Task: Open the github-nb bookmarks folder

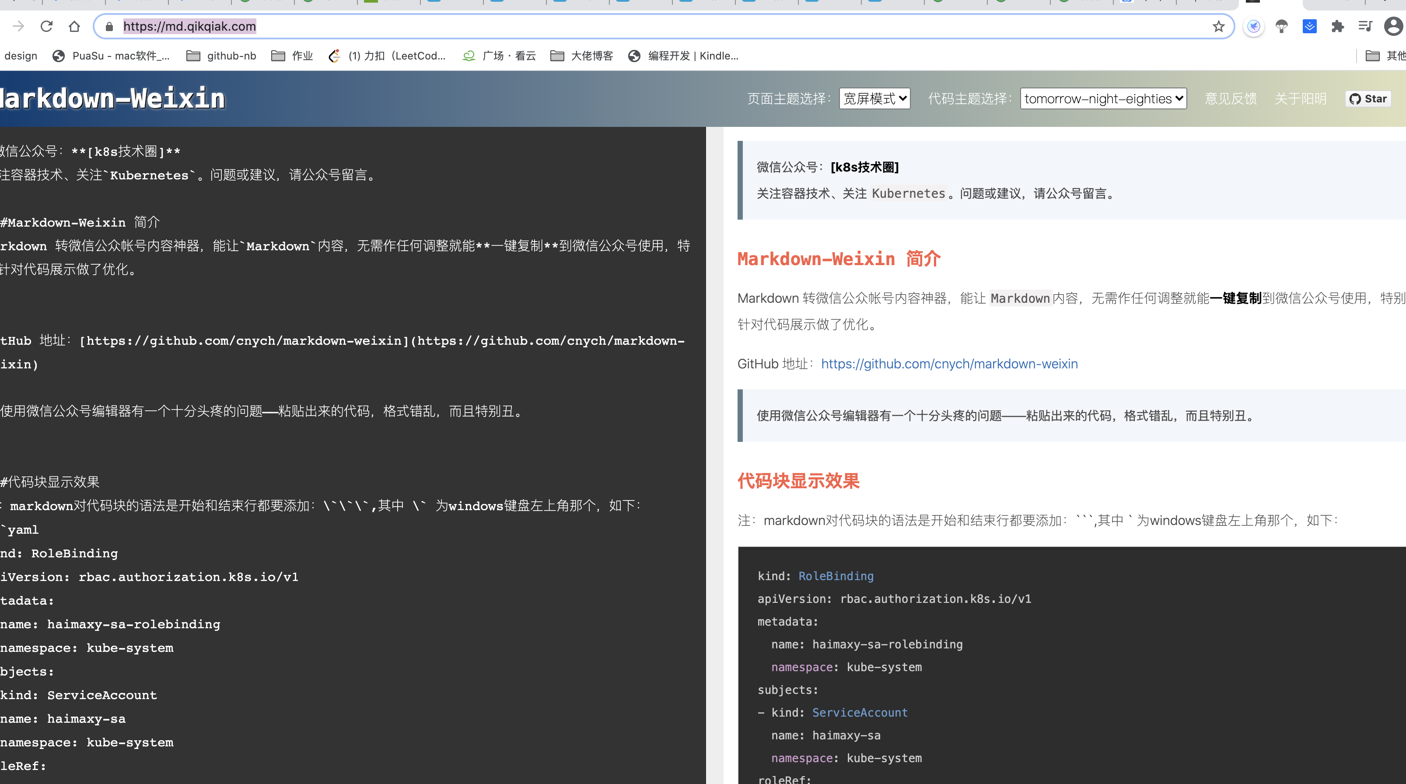Action: pos(222,56)
